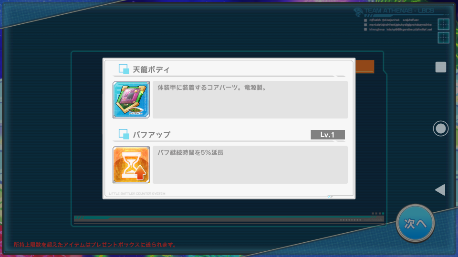Select the orange tab behind the dialog

click(365, 67)
